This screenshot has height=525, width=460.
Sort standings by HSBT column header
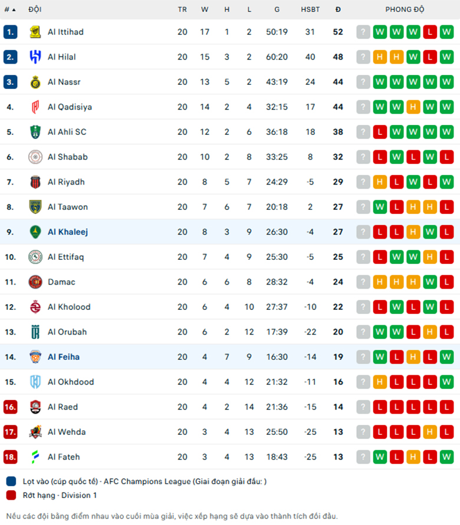[310, 9]
